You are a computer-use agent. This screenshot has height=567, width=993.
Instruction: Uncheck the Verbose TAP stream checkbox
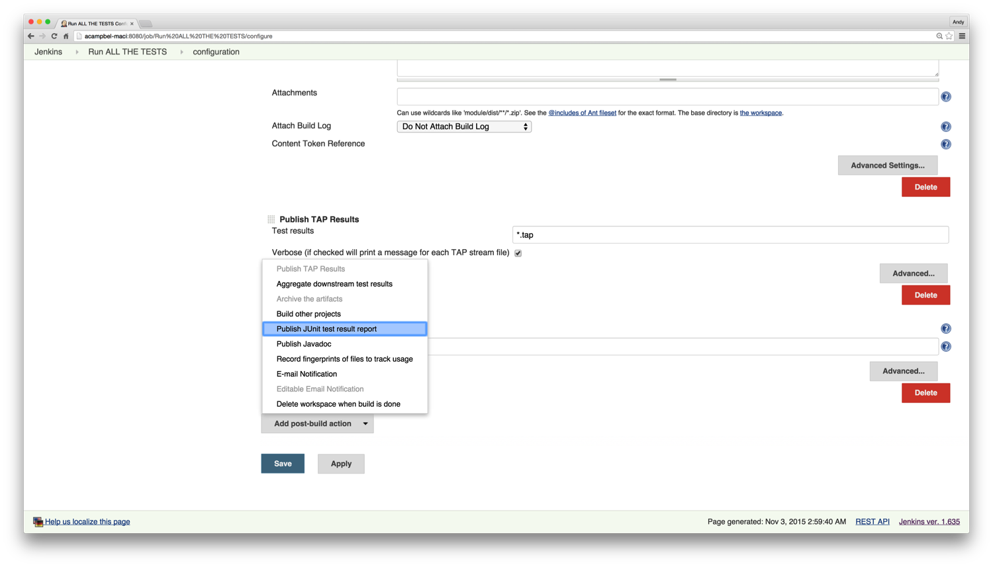(518, 253)
